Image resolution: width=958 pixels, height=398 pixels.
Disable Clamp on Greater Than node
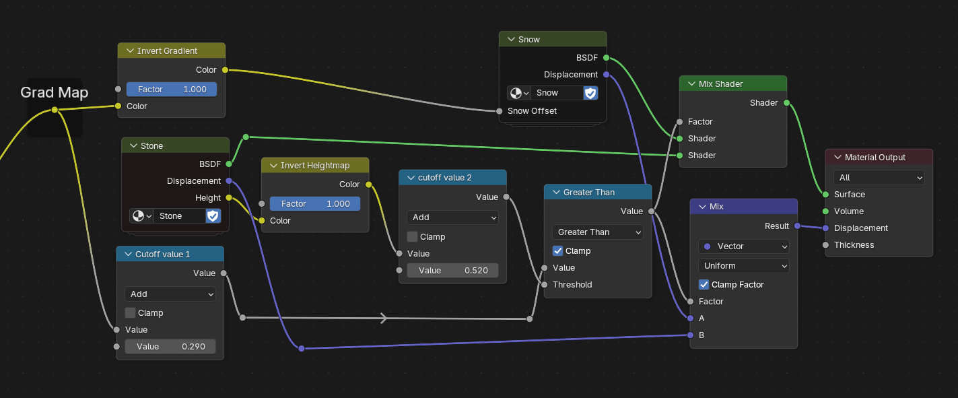pyautogui.click(x=557, y=251)
